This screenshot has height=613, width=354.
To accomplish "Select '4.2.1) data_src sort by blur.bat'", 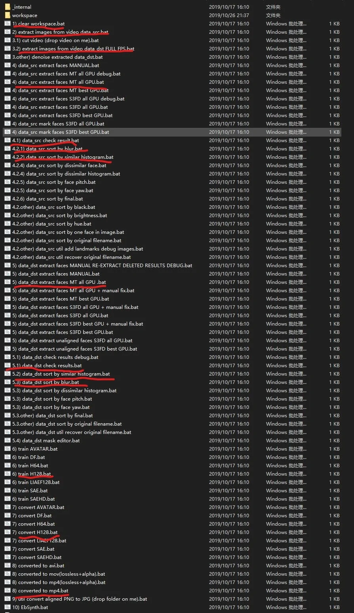I will pos(47,149).
